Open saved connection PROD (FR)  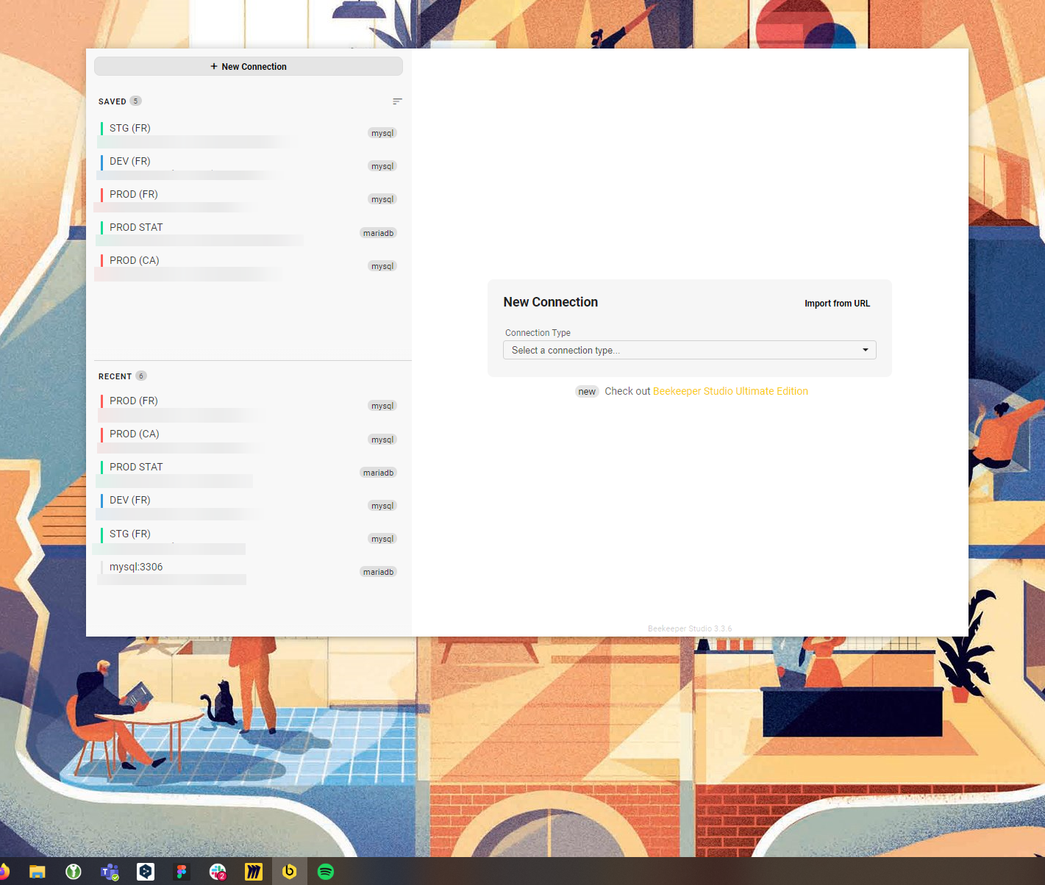[249, 199]
